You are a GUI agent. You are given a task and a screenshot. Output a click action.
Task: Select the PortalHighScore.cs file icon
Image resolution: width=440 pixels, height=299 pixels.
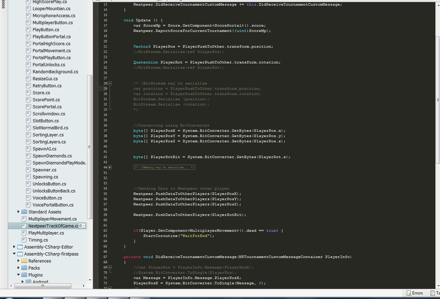point(28,44)
